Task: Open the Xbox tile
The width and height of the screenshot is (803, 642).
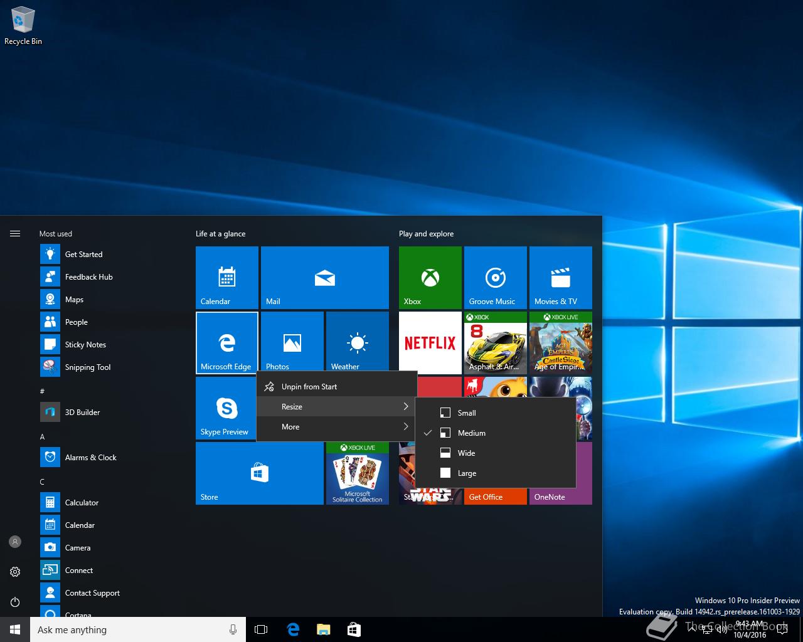Action: [x=430, y=278]
